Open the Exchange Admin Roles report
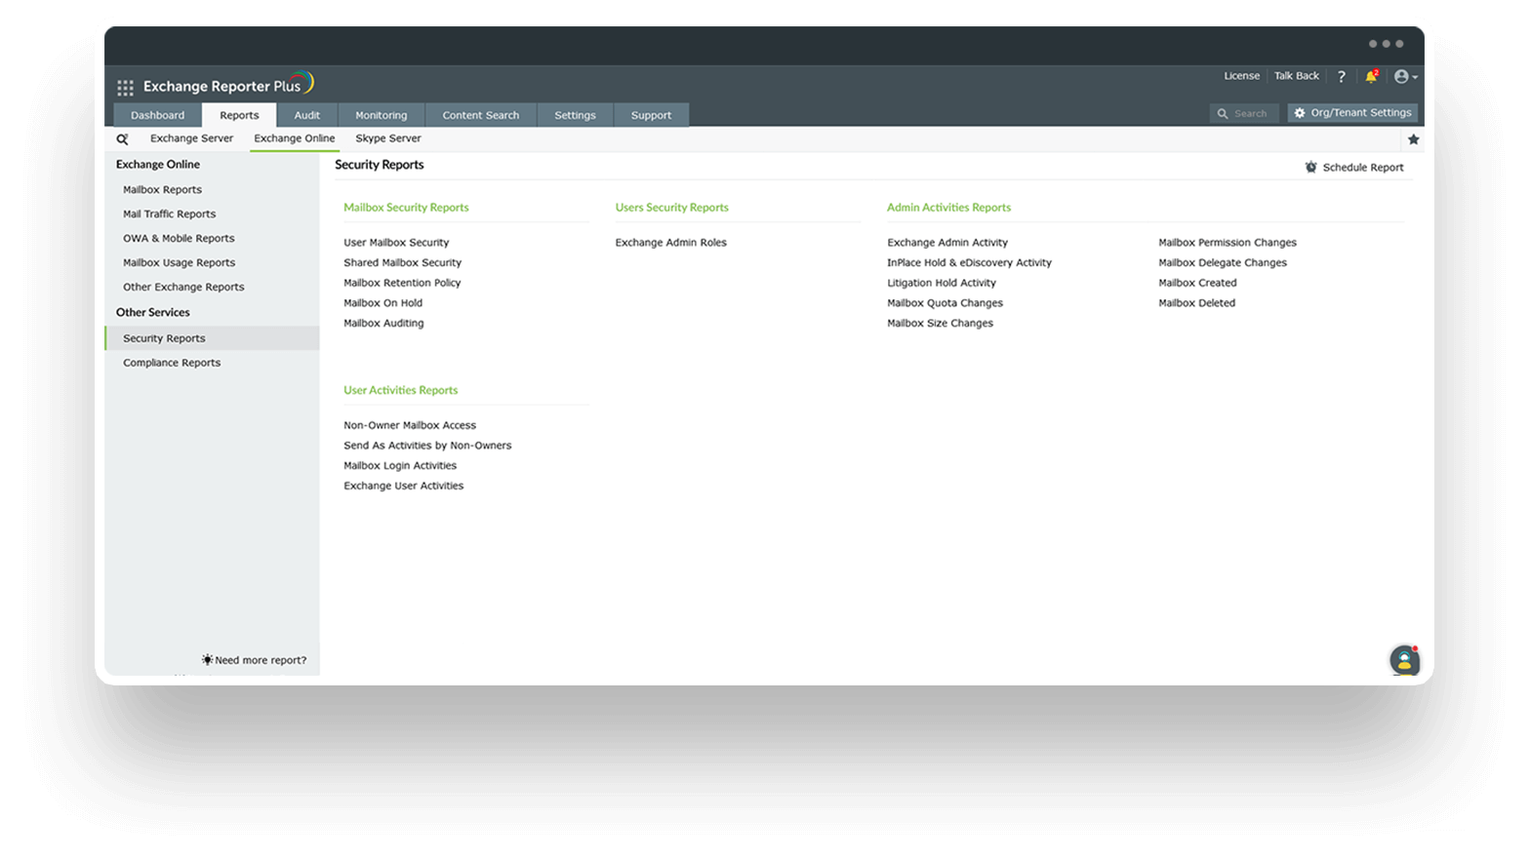This screenshot has height=859, width=1530. [x=671, y=243]
